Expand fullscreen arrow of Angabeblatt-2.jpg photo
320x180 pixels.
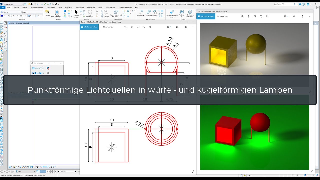pos(193,171)
